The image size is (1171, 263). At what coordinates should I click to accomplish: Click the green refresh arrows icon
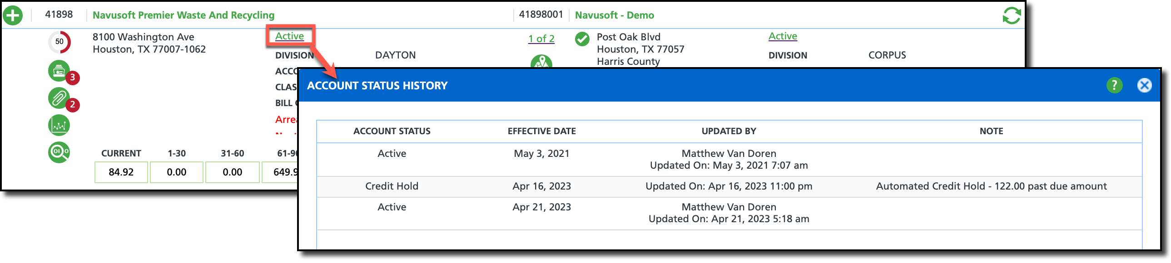click(1012, 15)
